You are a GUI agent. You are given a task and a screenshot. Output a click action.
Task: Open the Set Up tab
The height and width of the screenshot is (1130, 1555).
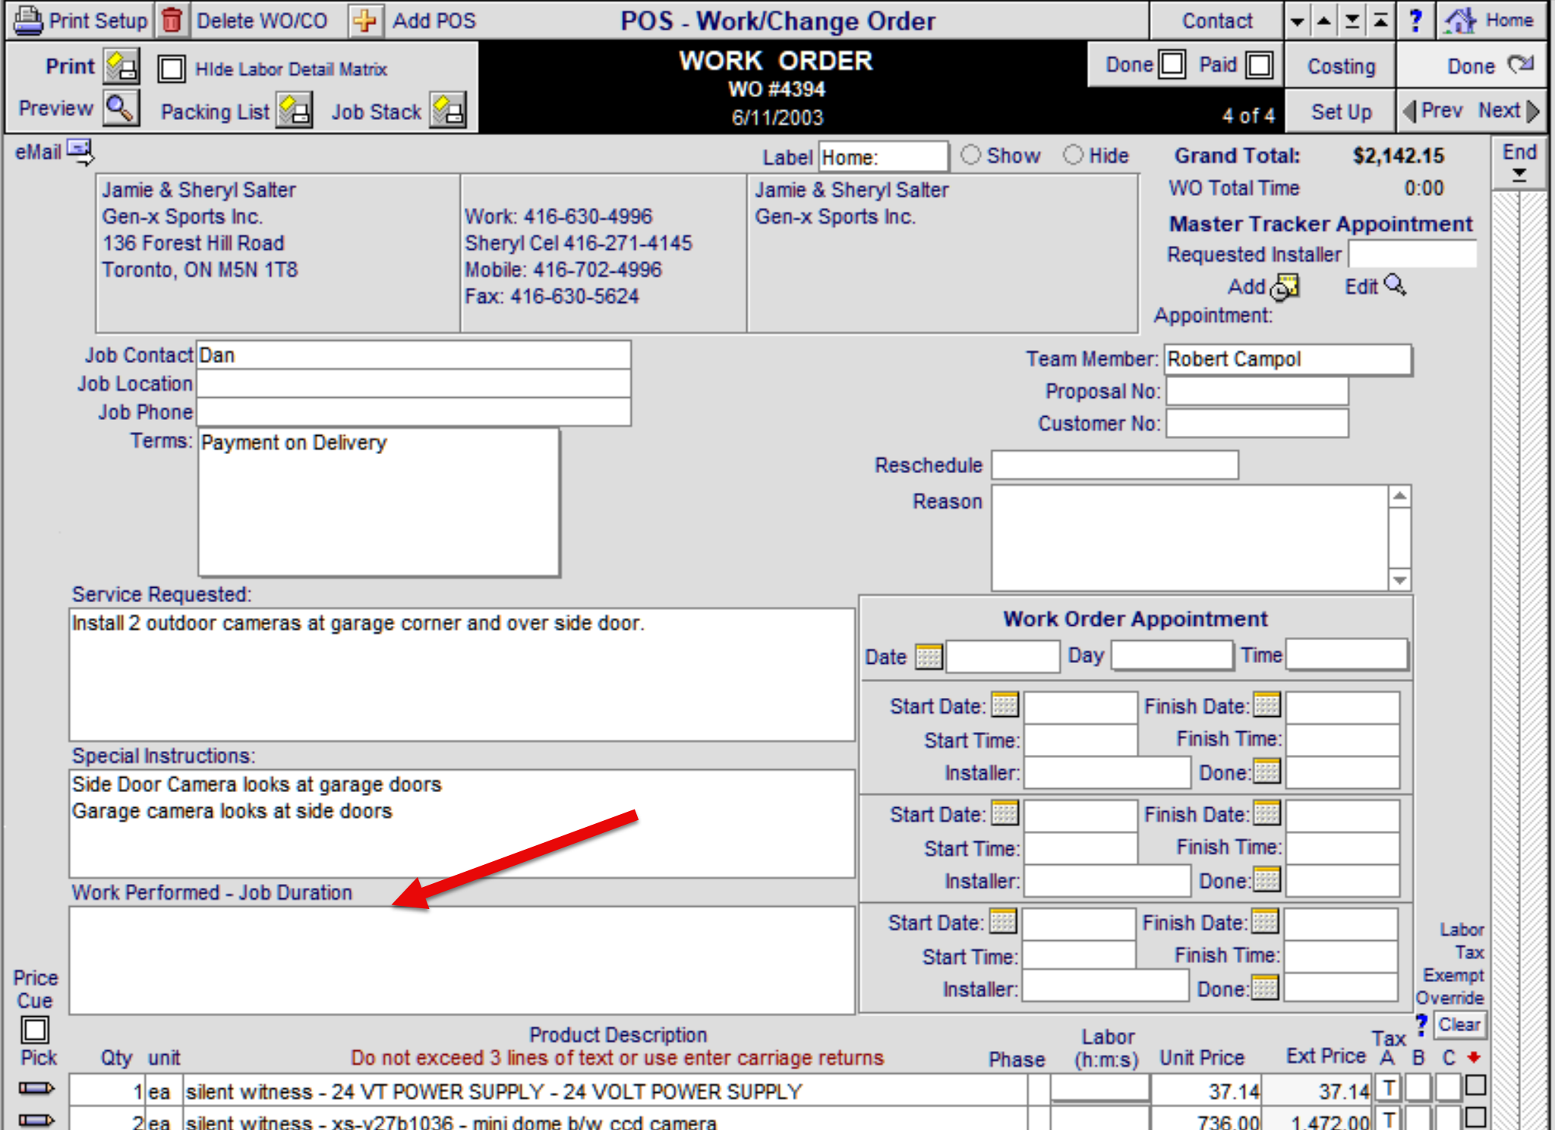tap(1341, 112)
